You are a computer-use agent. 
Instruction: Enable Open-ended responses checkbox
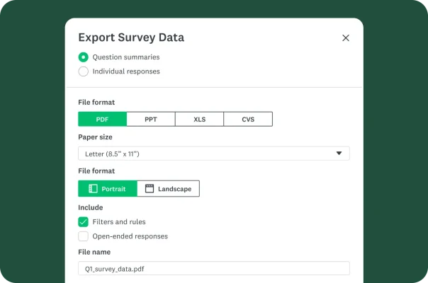[83, 236]
